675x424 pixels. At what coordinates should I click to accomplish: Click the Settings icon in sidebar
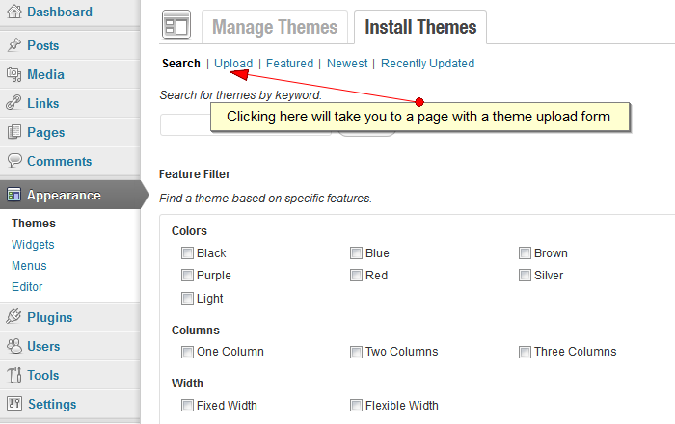[x=13, y=404]
